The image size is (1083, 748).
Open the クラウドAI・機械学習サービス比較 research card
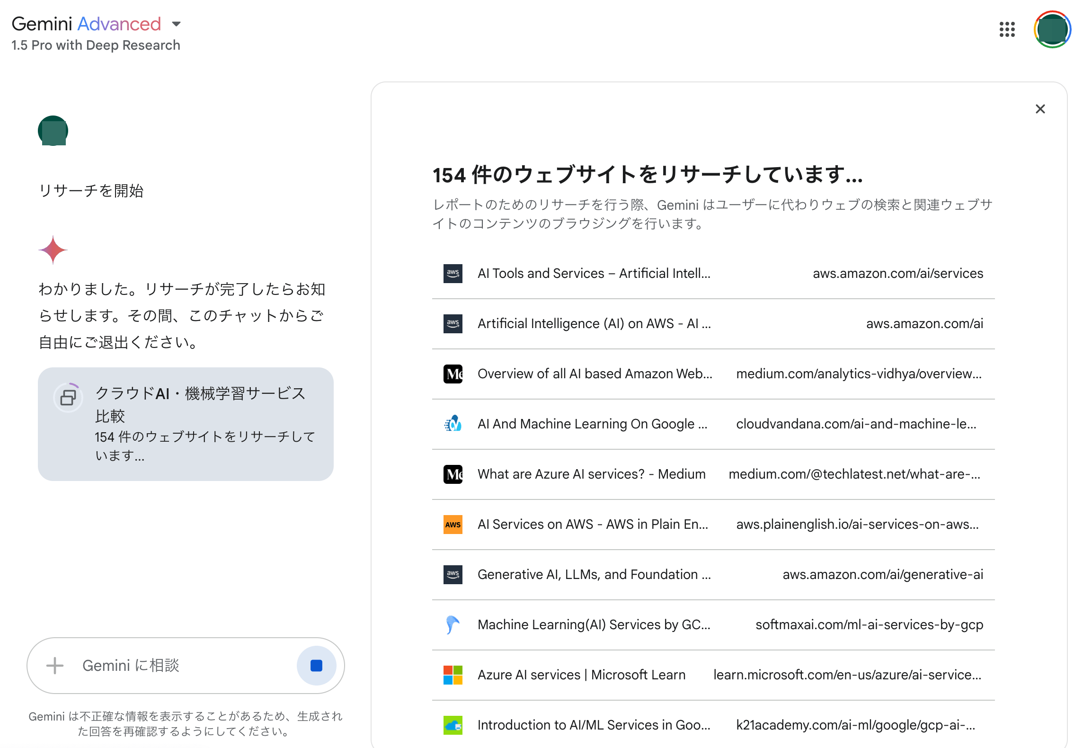[201, 405]
